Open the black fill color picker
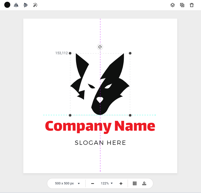 click(x=7, y=5)
